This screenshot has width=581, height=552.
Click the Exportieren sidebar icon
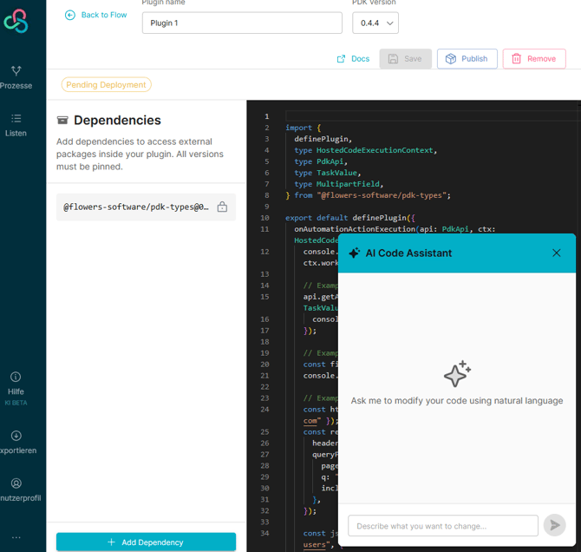(16, 442)
